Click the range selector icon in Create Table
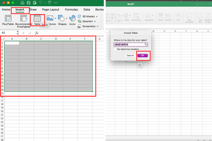This screenshot has height=141, width=212. (146, 44)
